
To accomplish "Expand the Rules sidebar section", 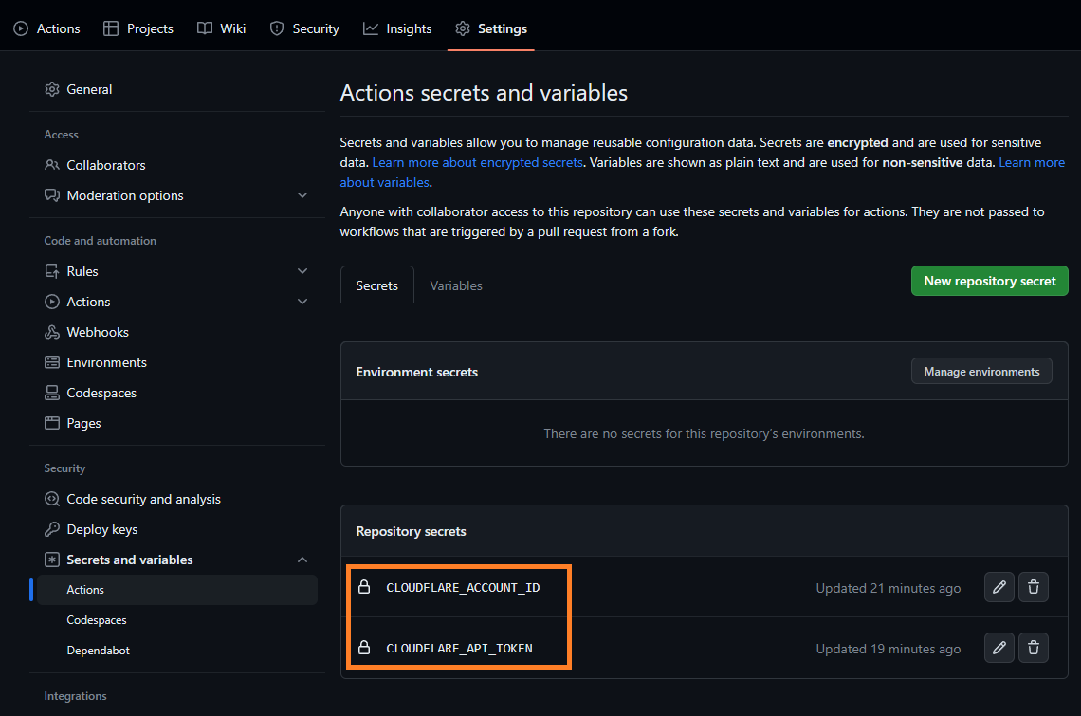I will coord(302,271).
